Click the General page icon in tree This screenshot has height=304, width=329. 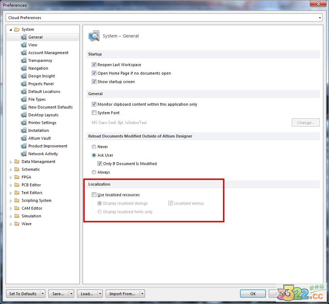(24, 37)
